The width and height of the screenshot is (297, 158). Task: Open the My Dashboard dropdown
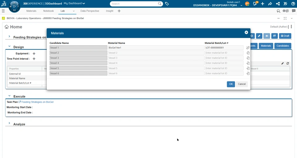coord(74,3)
